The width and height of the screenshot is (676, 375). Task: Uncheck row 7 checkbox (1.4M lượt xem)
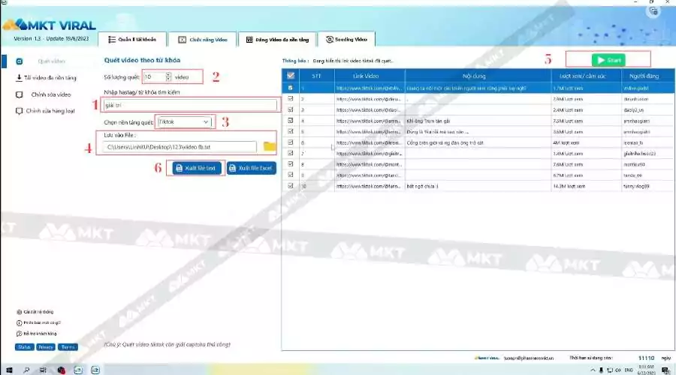(290, 153)
